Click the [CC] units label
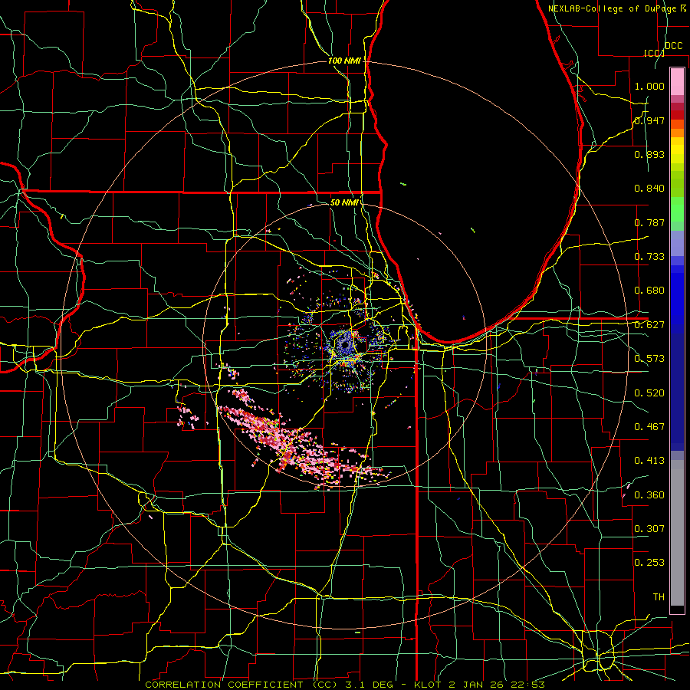 point(654,53)
